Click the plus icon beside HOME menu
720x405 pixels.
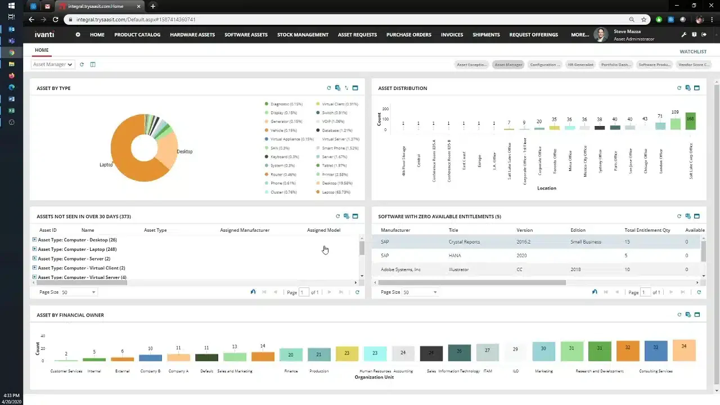[x=78, y=34]
